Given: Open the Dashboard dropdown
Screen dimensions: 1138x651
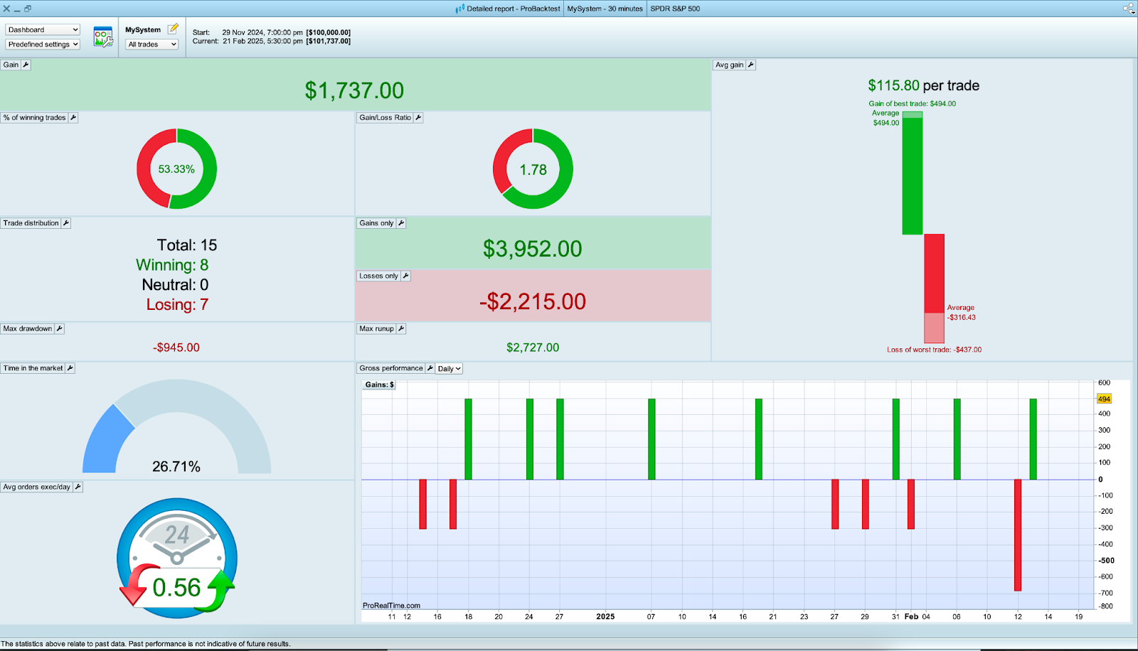Looking at the screenshot, I should [x=43, y=30].
